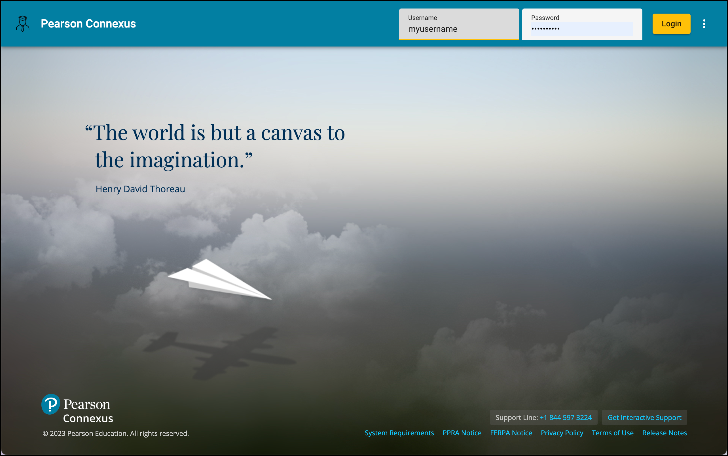Open System Requirements link
Image resolution: width=728 pixels, height=456 pixels.
[399, 433]
